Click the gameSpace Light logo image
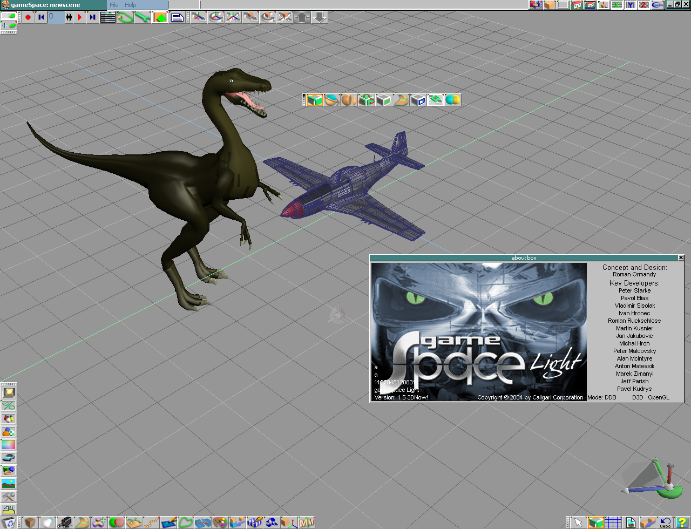The height and width of the screenshot is (529, 691). [x=478, y=332]
